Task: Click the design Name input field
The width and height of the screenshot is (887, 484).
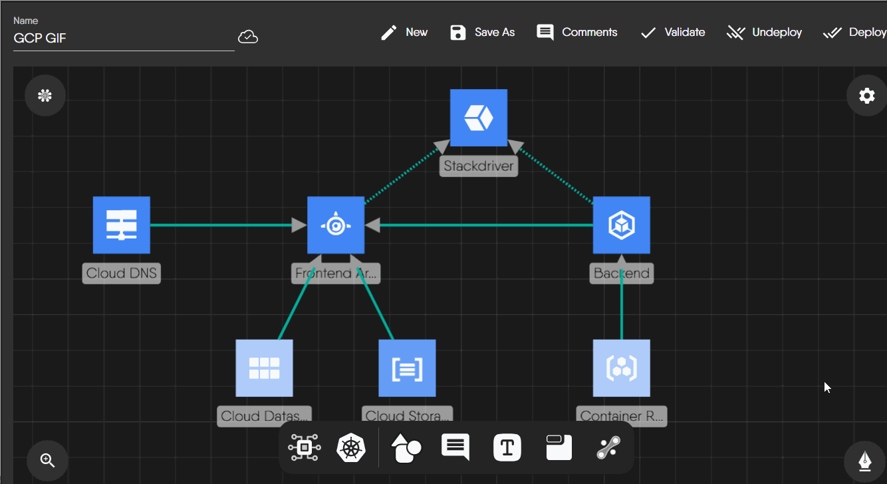Action: click(x=123, y=38)
